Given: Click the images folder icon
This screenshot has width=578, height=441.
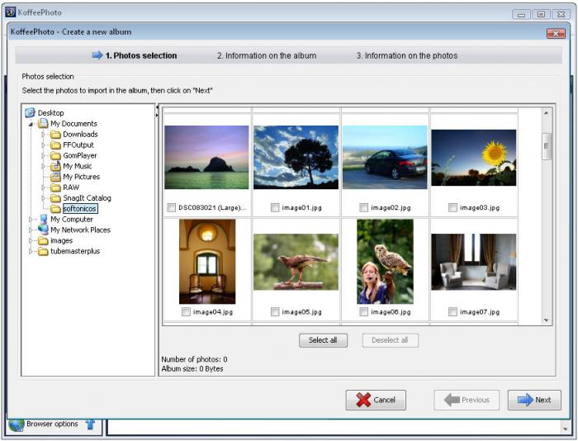Looking at the screenshot, I should pos(43,240).
